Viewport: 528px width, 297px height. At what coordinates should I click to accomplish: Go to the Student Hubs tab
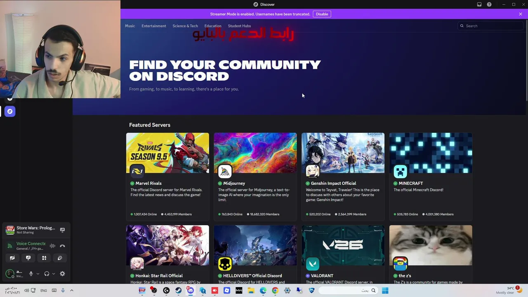point(239,26)
